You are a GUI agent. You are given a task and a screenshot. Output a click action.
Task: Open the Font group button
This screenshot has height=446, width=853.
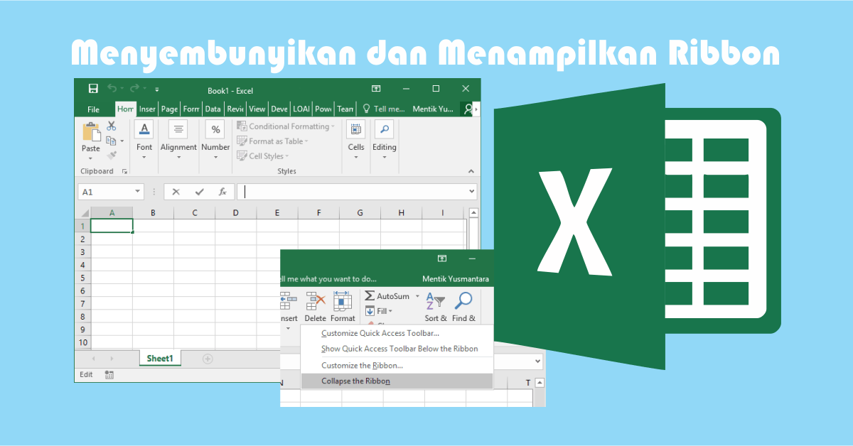(144, 141)
